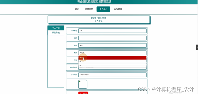
Task: Choose 女 in the gender dropdown
Action: (112, 65)
